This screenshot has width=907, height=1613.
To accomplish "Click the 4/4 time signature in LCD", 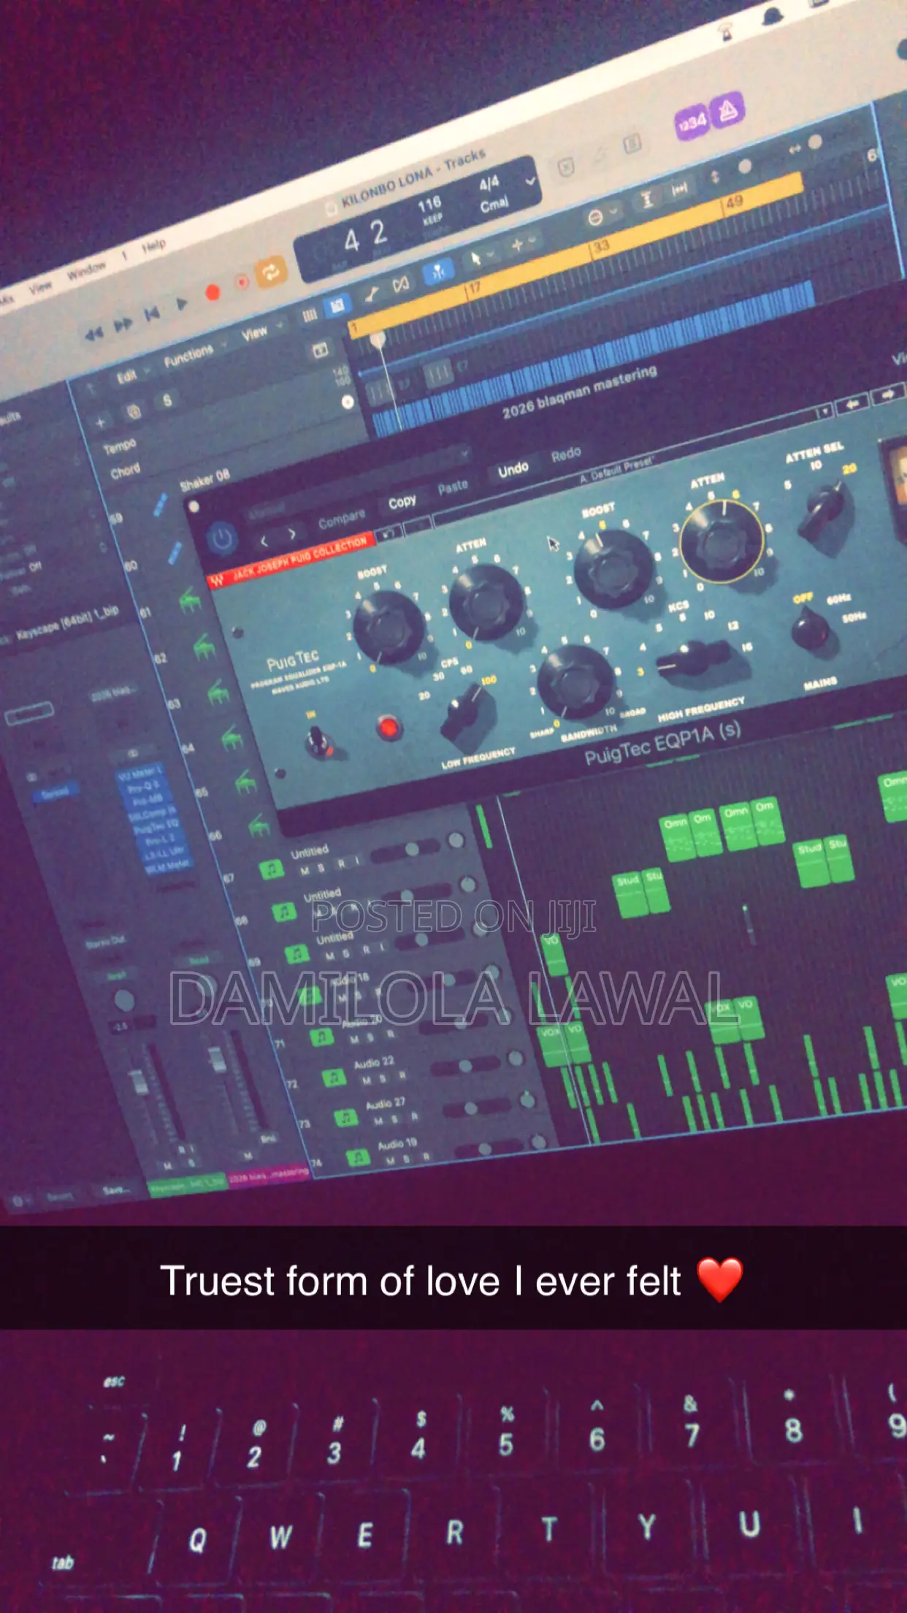I will [x=489, y=183].
